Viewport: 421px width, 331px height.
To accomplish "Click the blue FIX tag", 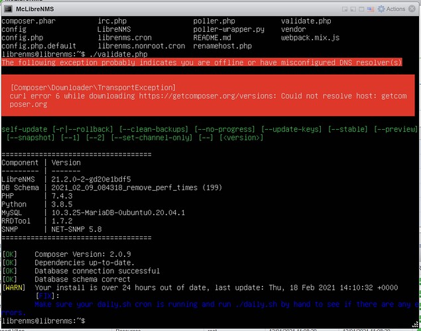I will (45, 296).
